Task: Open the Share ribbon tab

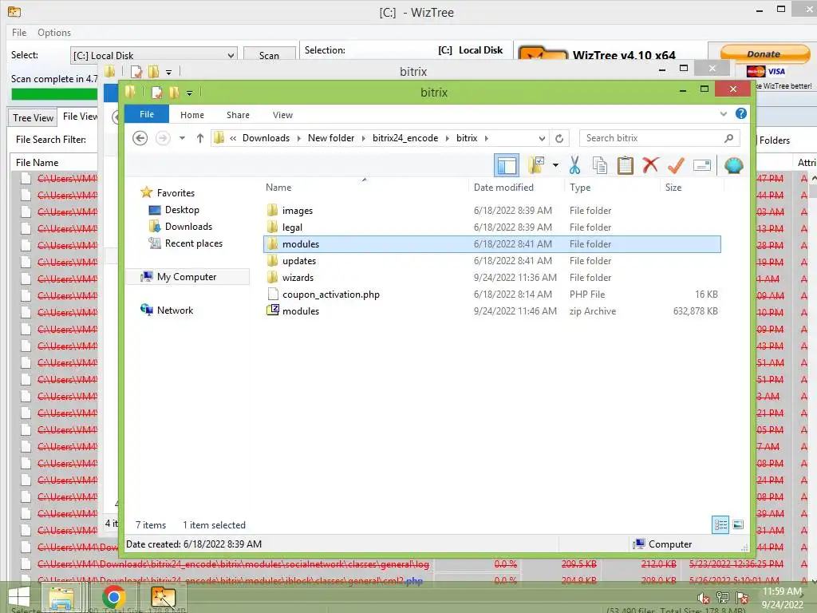Action: 238,115
